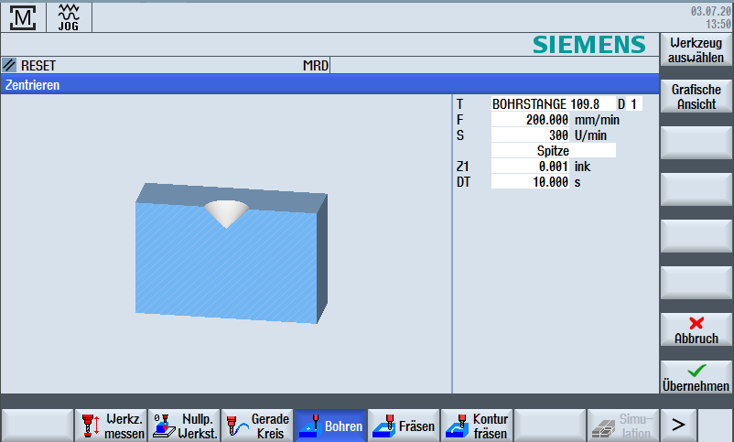Select the JOG mode icon
The image size is (734, 442).
(69, 17)
